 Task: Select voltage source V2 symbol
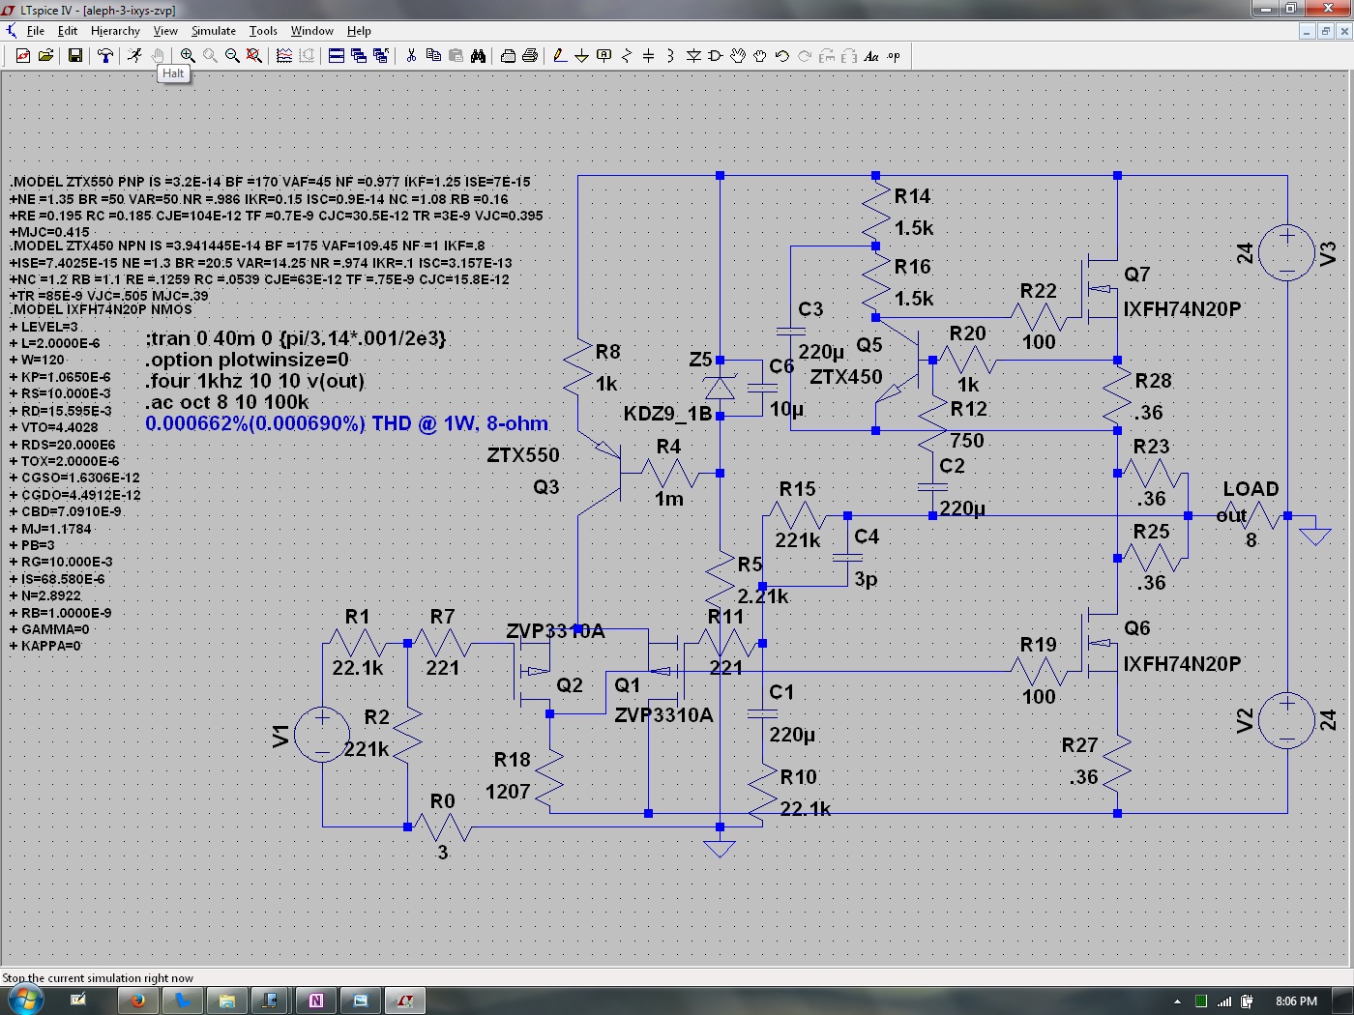pos(1287,720)
